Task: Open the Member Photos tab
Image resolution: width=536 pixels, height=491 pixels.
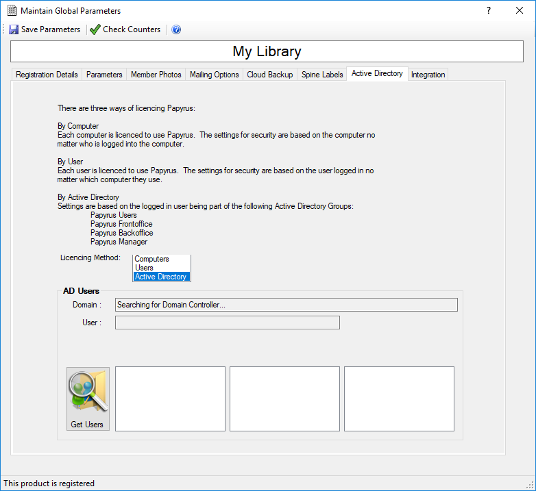Action: coord(156,75)
